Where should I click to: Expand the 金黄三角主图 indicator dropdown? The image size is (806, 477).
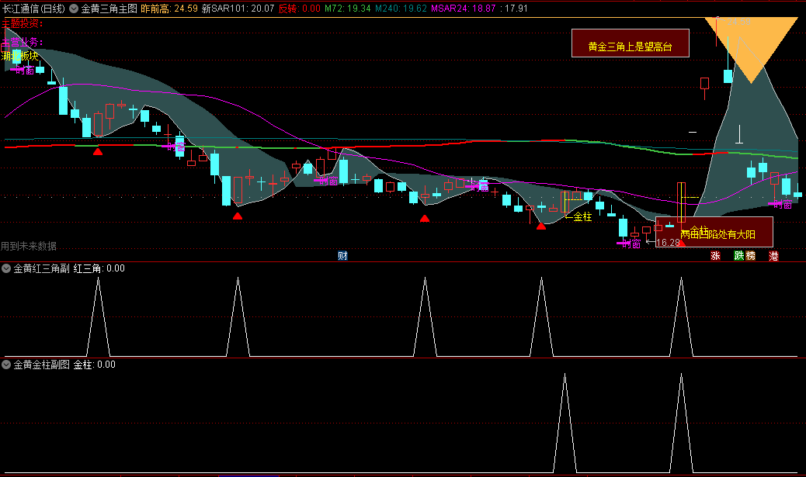[74, 9]
